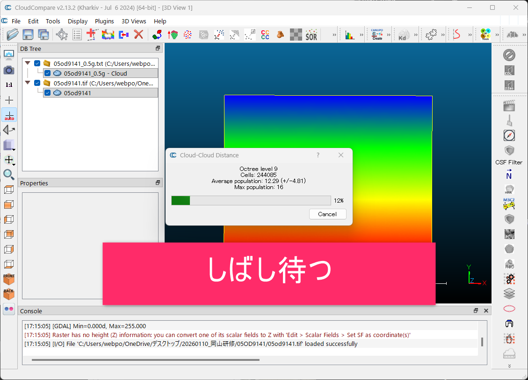Click the 1:1 zoom scale icon

pos(9,85)
